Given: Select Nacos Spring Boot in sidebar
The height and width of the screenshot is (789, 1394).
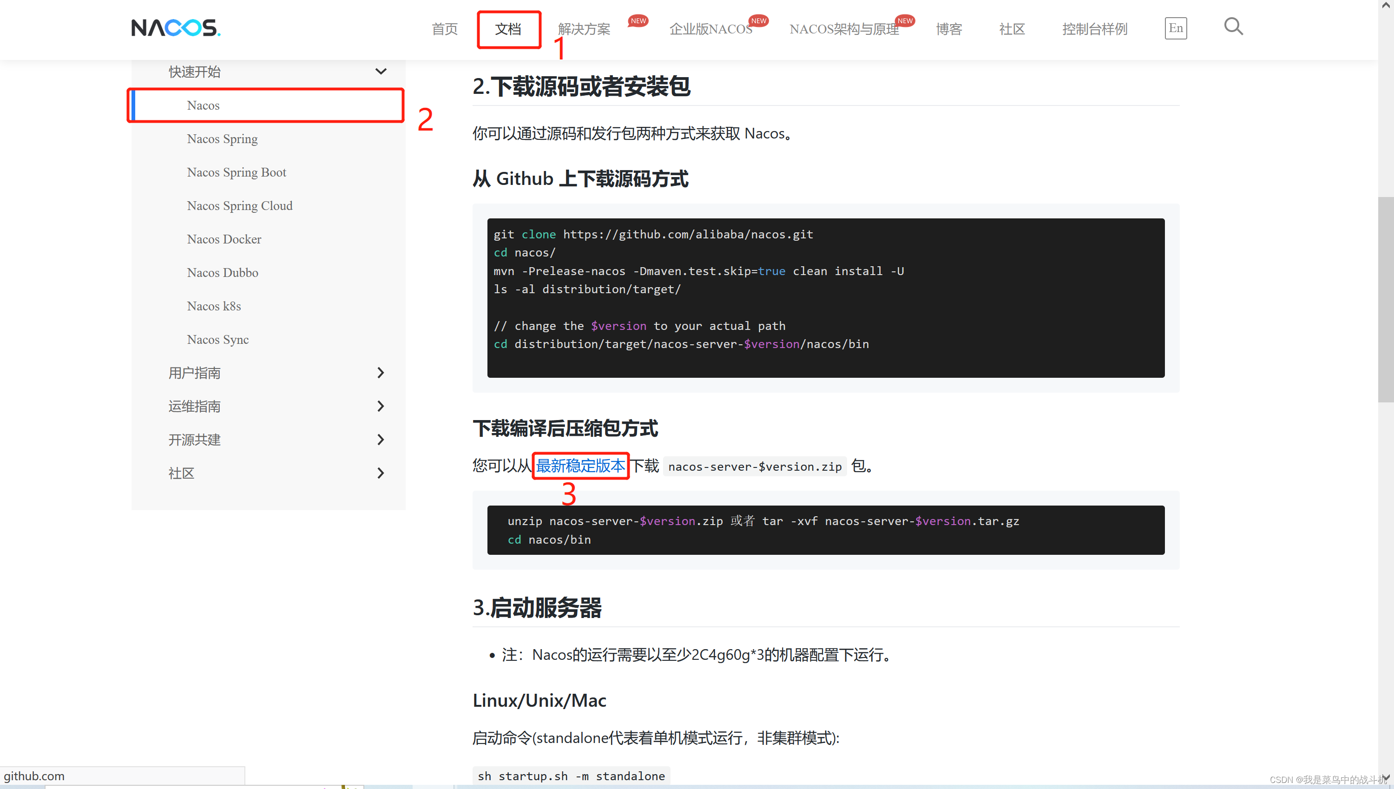Looking at the screenshot, I should [x=236, y=172].
